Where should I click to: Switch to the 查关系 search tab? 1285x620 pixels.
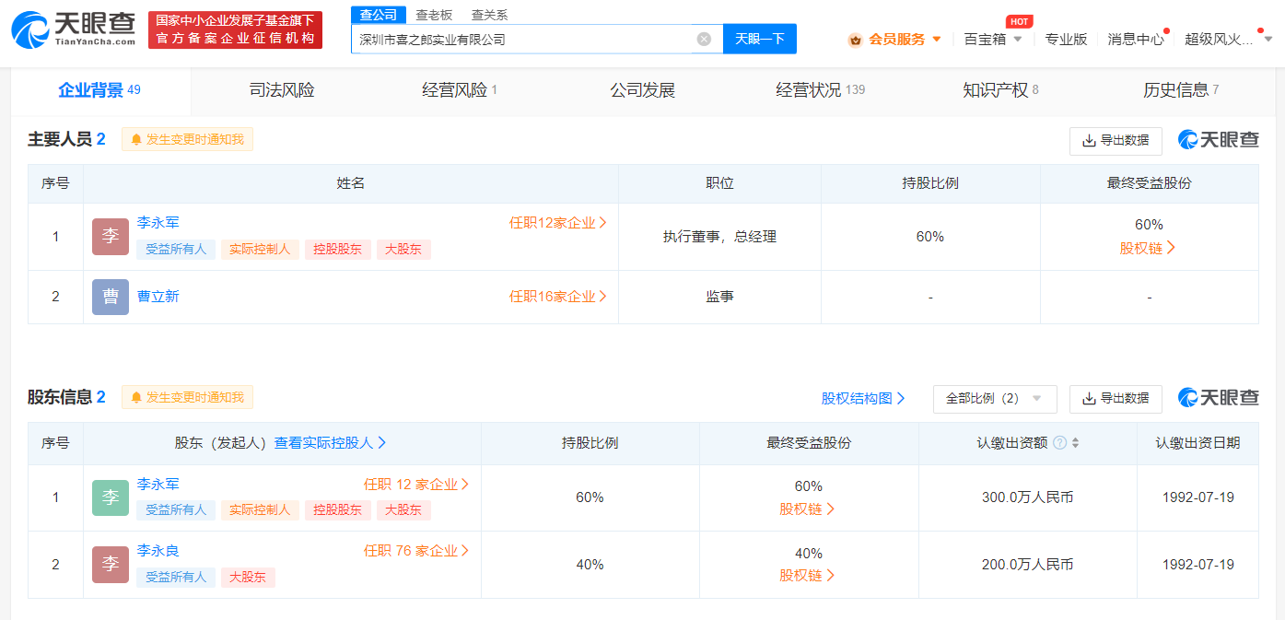pyautogui.click(x=489, y=15)
